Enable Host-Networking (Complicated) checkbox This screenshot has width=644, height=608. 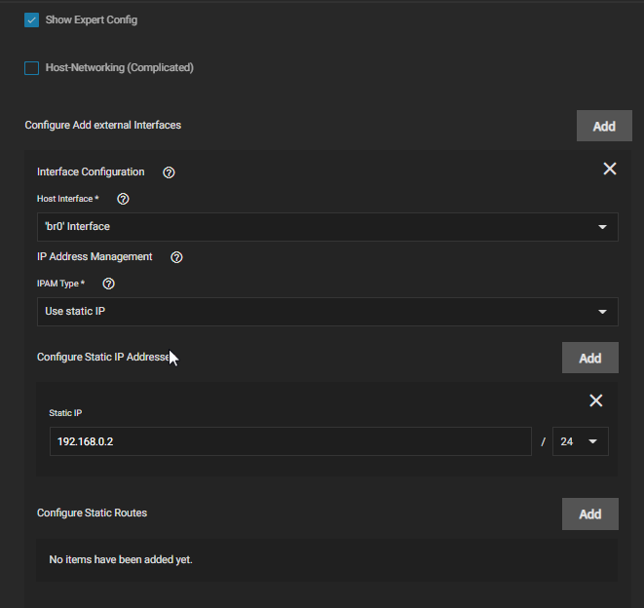coord(31,68)
